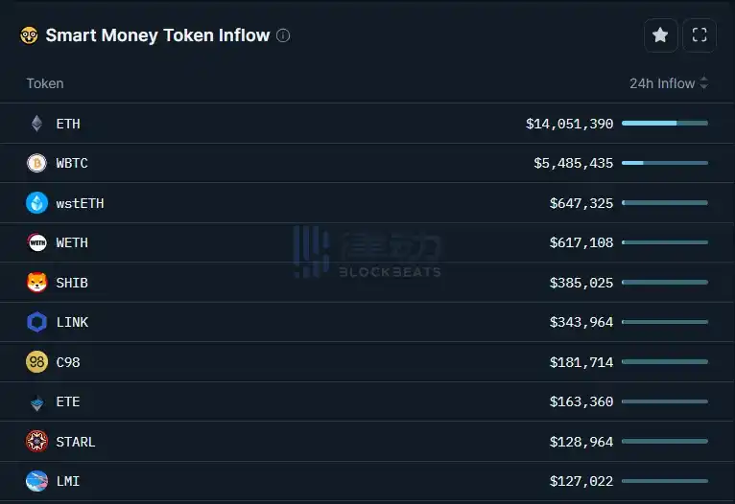This screenshot has height=504, width=735.
Task: Click the wstETH blue droplet icon
Action: pyautogui.click(x=36, y=203)
